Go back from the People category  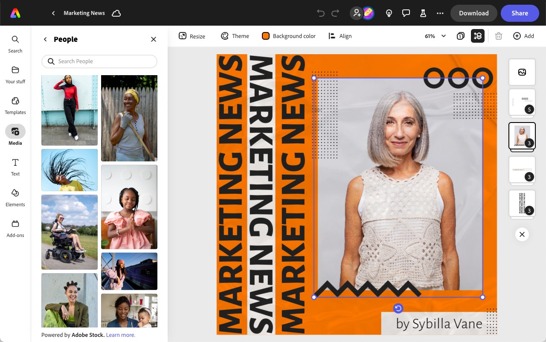(x=45, y=39)
